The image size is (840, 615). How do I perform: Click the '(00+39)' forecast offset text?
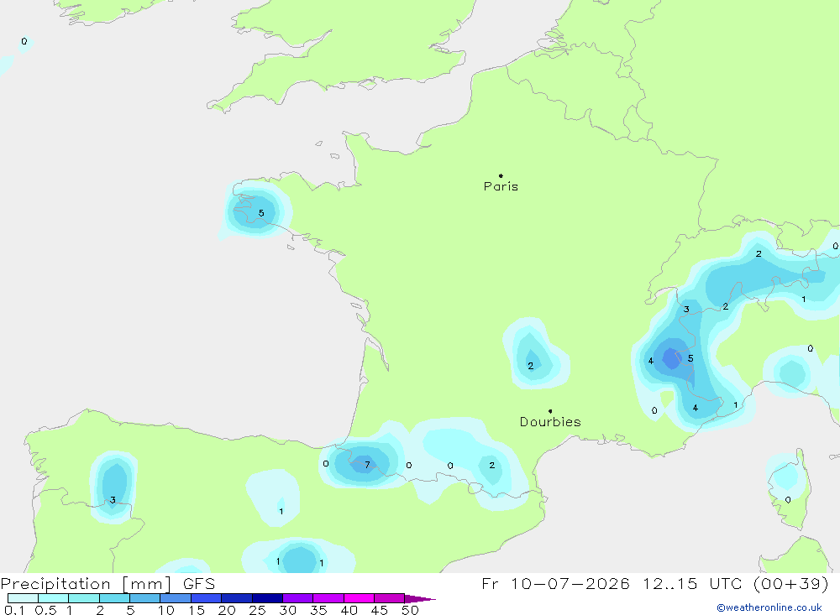coord(790,583)
